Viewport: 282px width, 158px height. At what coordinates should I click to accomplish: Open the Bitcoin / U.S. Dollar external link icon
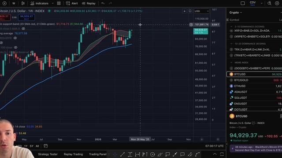253,123
